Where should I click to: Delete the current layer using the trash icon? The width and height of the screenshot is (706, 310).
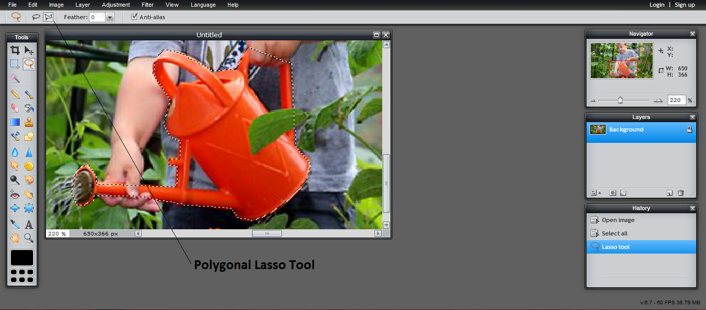click(681, 193)
